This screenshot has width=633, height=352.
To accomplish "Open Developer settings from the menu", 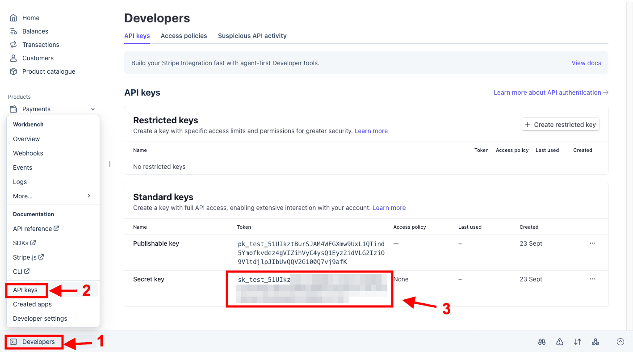I will pyautogui.click(x=40, y=318).
